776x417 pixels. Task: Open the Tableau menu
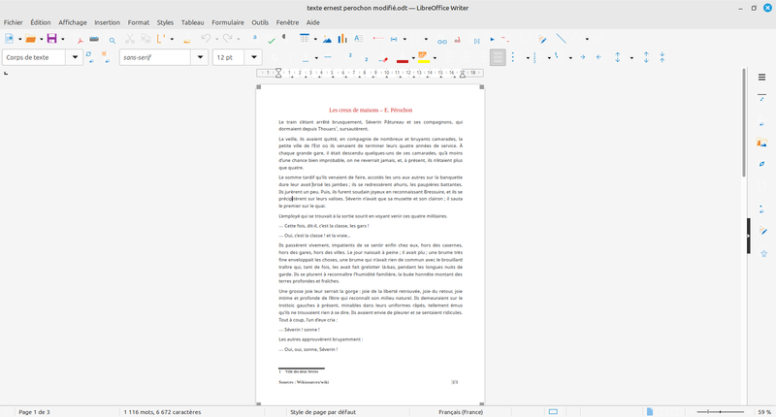[x=193, y=20]
